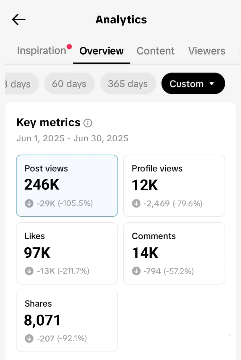
Task: Click Post views down-arrow trend icon
Action: pyautogui.click(x=29, y=203)
